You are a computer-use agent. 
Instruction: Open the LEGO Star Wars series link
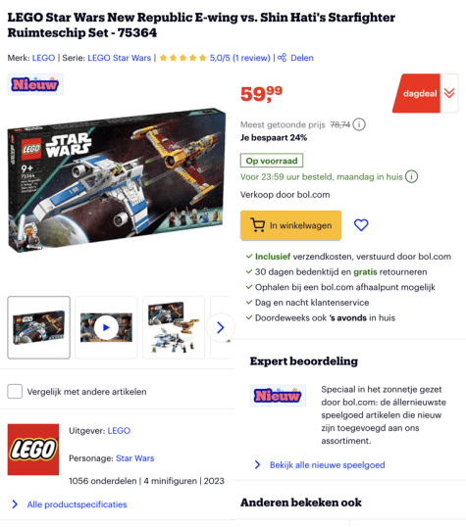point(119,58)
